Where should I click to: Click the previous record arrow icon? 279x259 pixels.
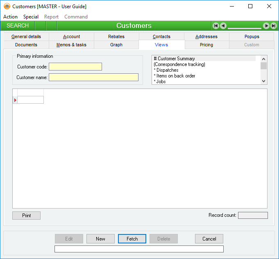coord(223,26)
